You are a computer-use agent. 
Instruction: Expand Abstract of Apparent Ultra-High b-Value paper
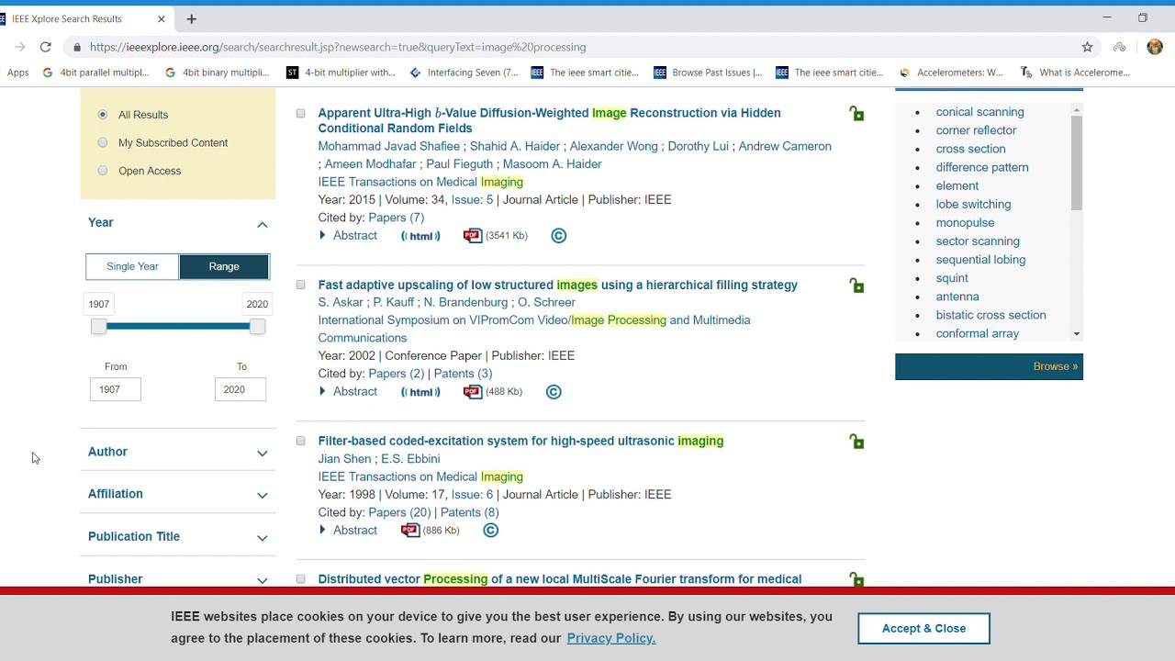click(x=348, y=236)
